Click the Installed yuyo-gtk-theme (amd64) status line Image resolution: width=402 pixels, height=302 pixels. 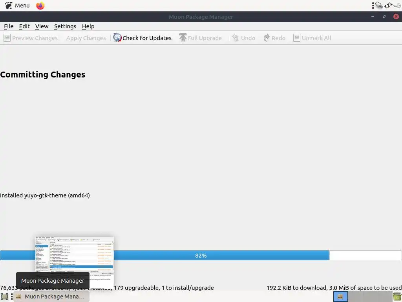(x=45, y=195)
